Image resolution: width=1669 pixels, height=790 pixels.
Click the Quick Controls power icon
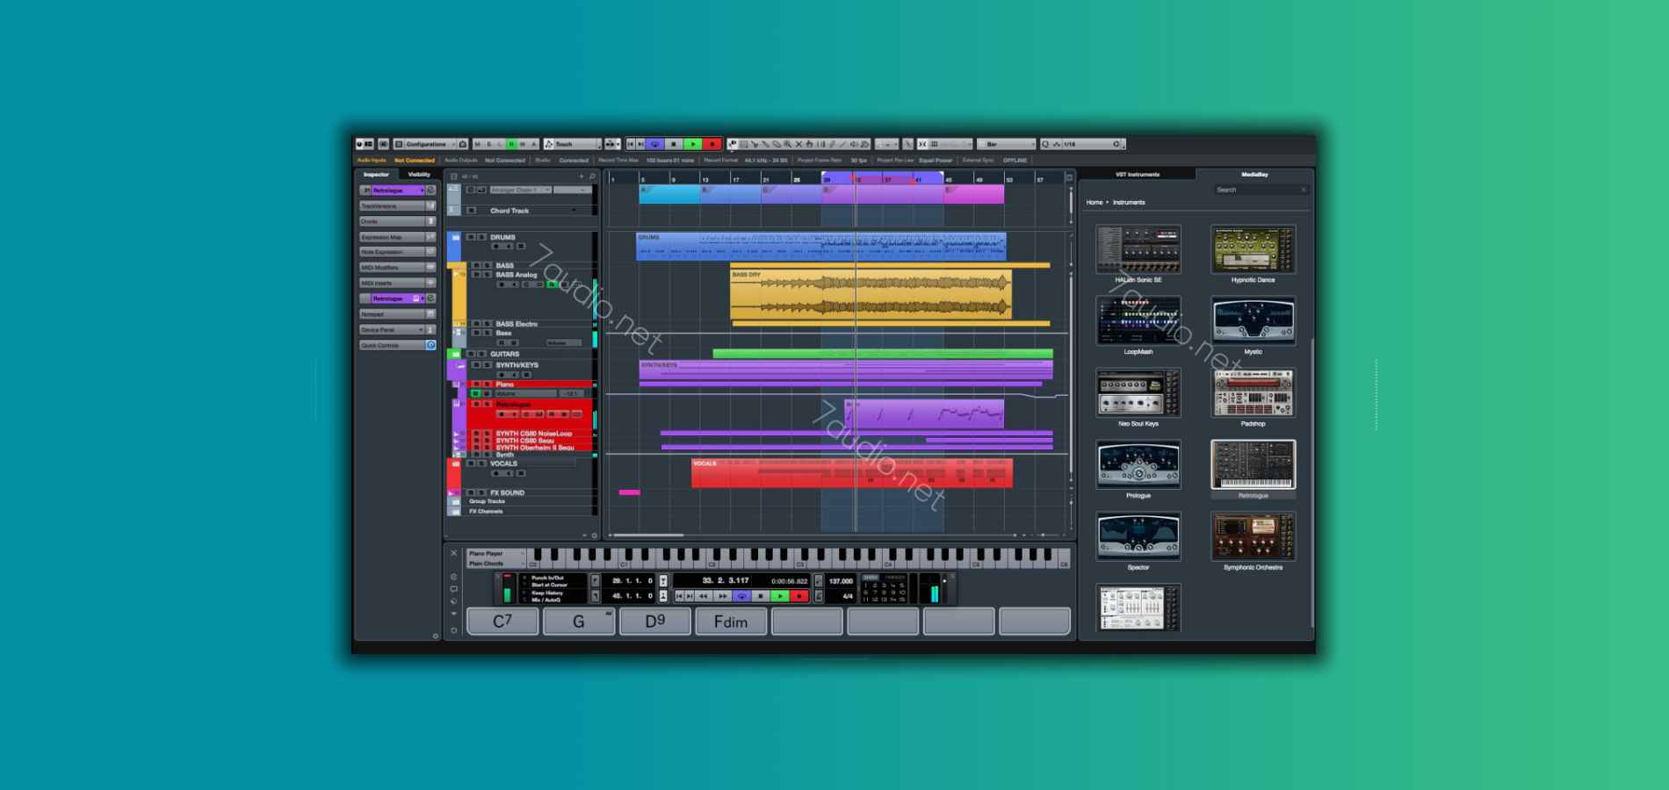[430, 345]
